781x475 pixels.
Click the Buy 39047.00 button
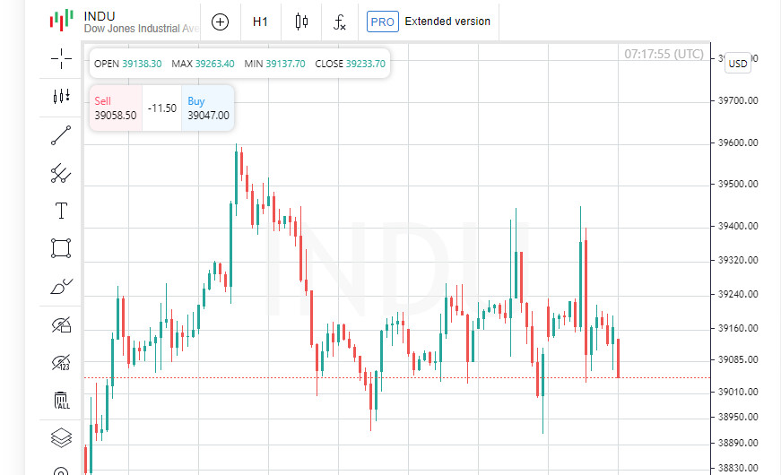(208, 108)
